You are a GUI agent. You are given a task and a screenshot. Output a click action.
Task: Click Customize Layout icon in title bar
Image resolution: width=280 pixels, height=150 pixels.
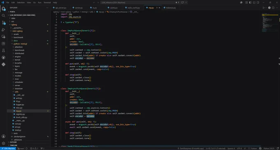point(246,2)
